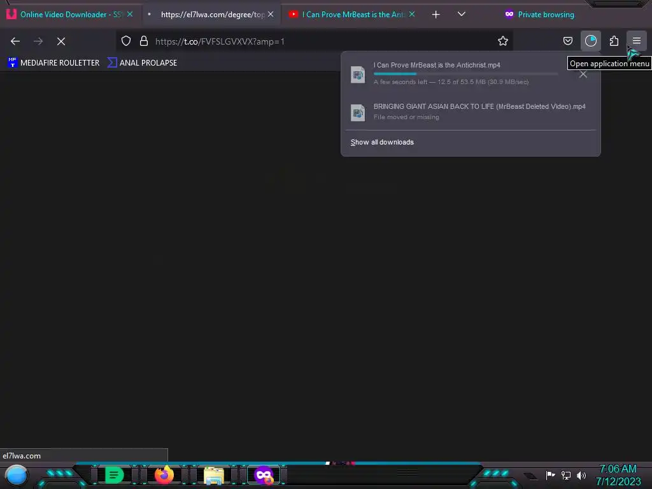This screenshot has width=652, height=489.
Task: Open the extensions puzzle icon
Action: pos(614,41)
